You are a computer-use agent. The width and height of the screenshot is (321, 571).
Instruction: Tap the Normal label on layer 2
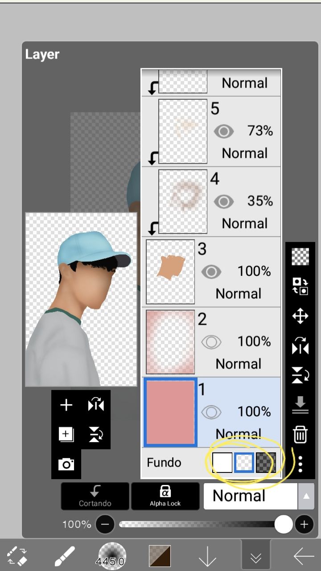coord(239,364)
